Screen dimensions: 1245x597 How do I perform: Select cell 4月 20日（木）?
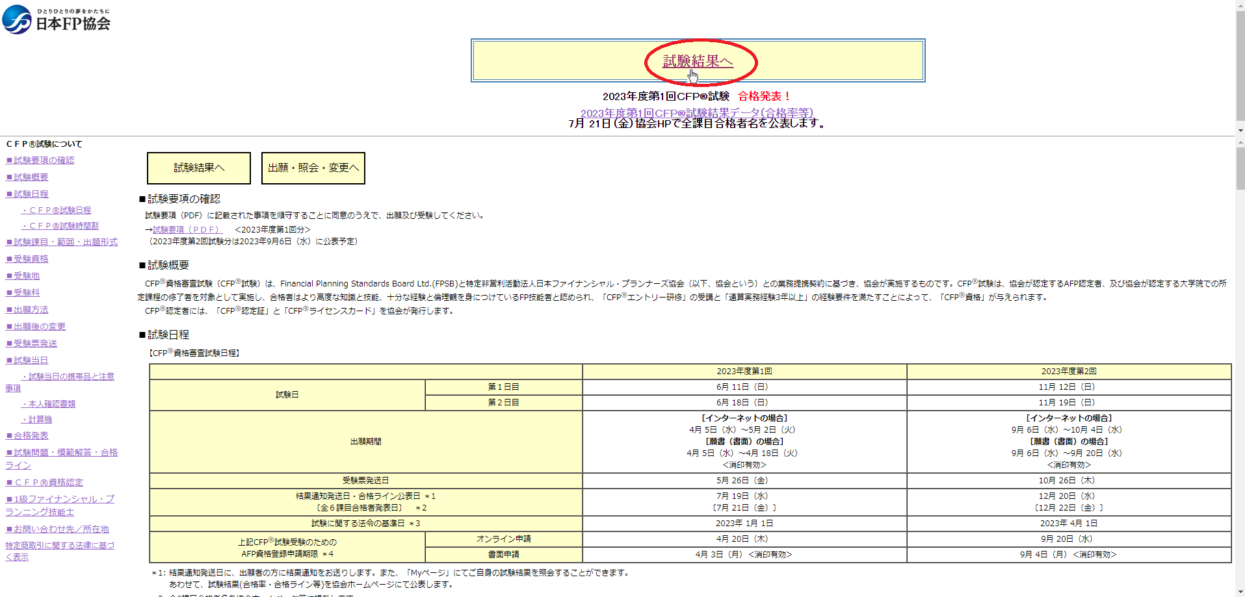pos(744,539)
